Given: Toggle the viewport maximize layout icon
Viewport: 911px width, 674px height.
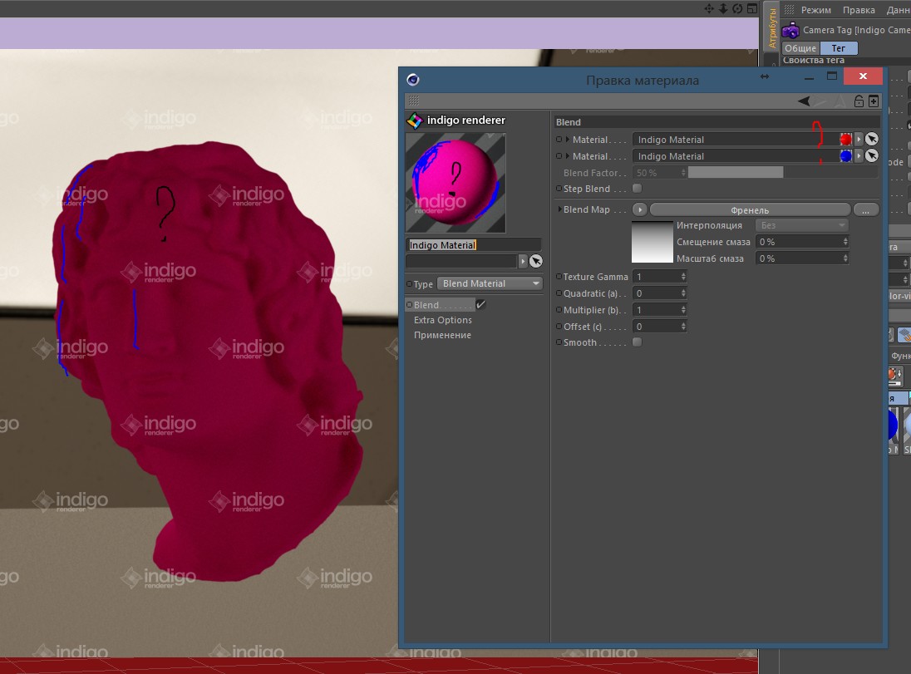Looking at the screenshot, I should click(751, 8).
